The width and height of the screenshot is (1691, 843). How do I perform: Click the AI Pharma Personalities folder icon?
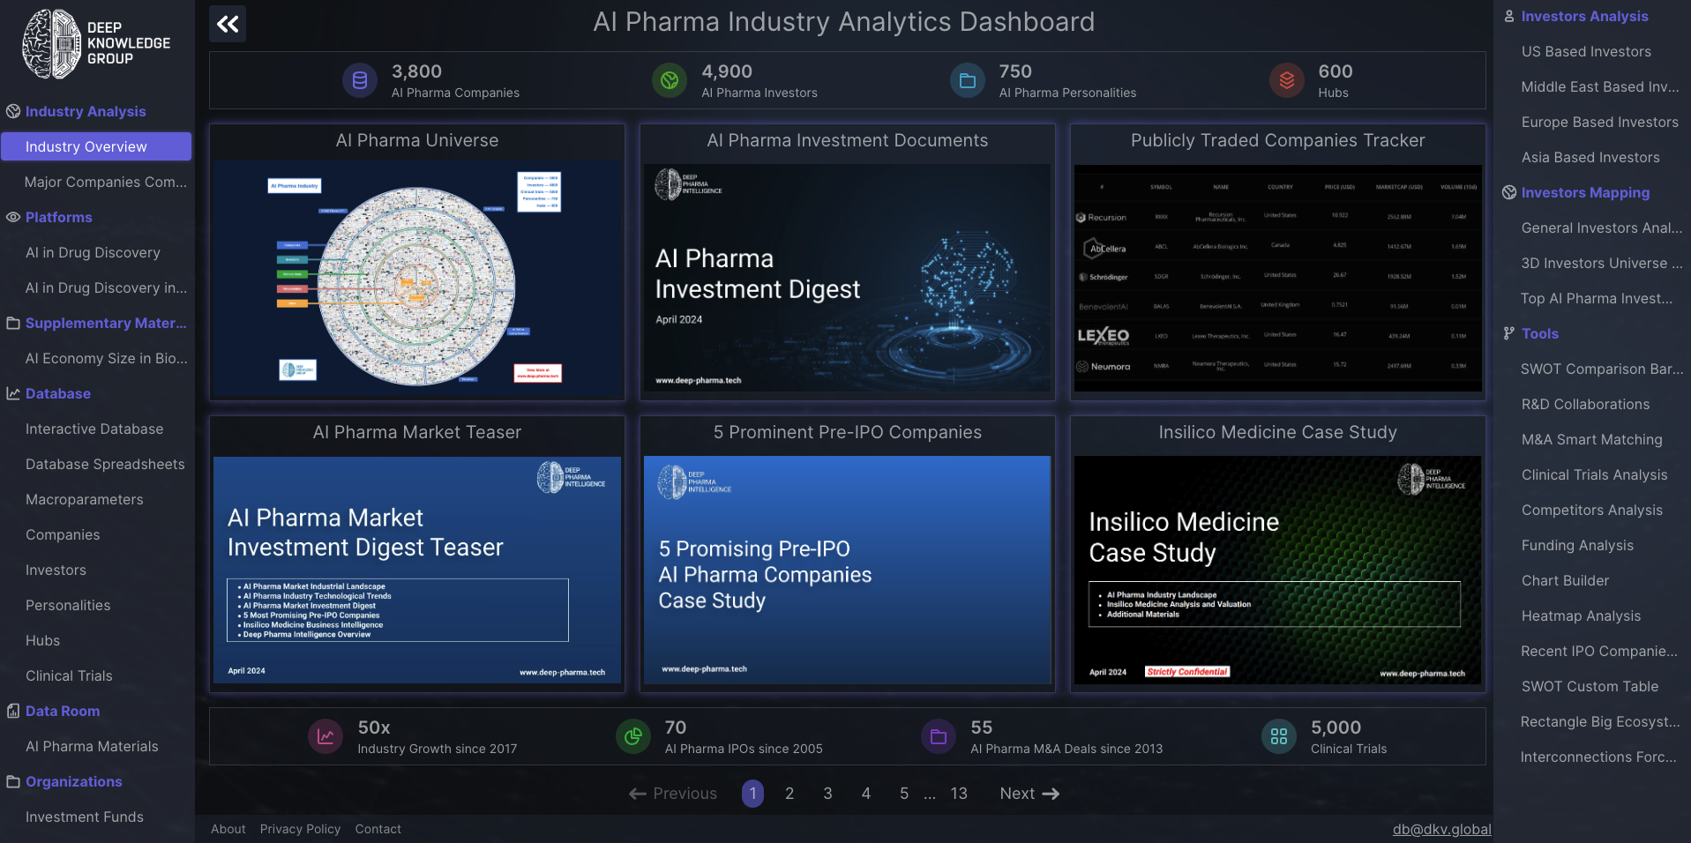[967, 81]
